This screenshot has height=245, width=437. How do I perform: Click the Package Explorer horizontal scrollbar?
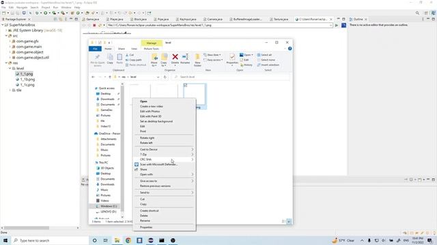(27, 228)
